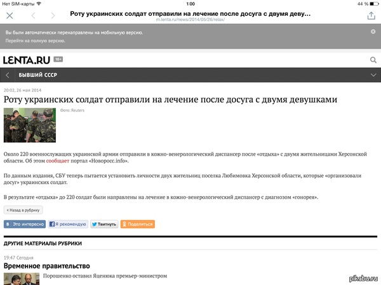
Task: Tap the m.lenta.ru URL address text
Action: pos(190,20)
